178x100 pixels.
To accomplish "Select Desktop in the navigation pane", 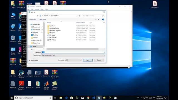I will click(x=36, y=35).
